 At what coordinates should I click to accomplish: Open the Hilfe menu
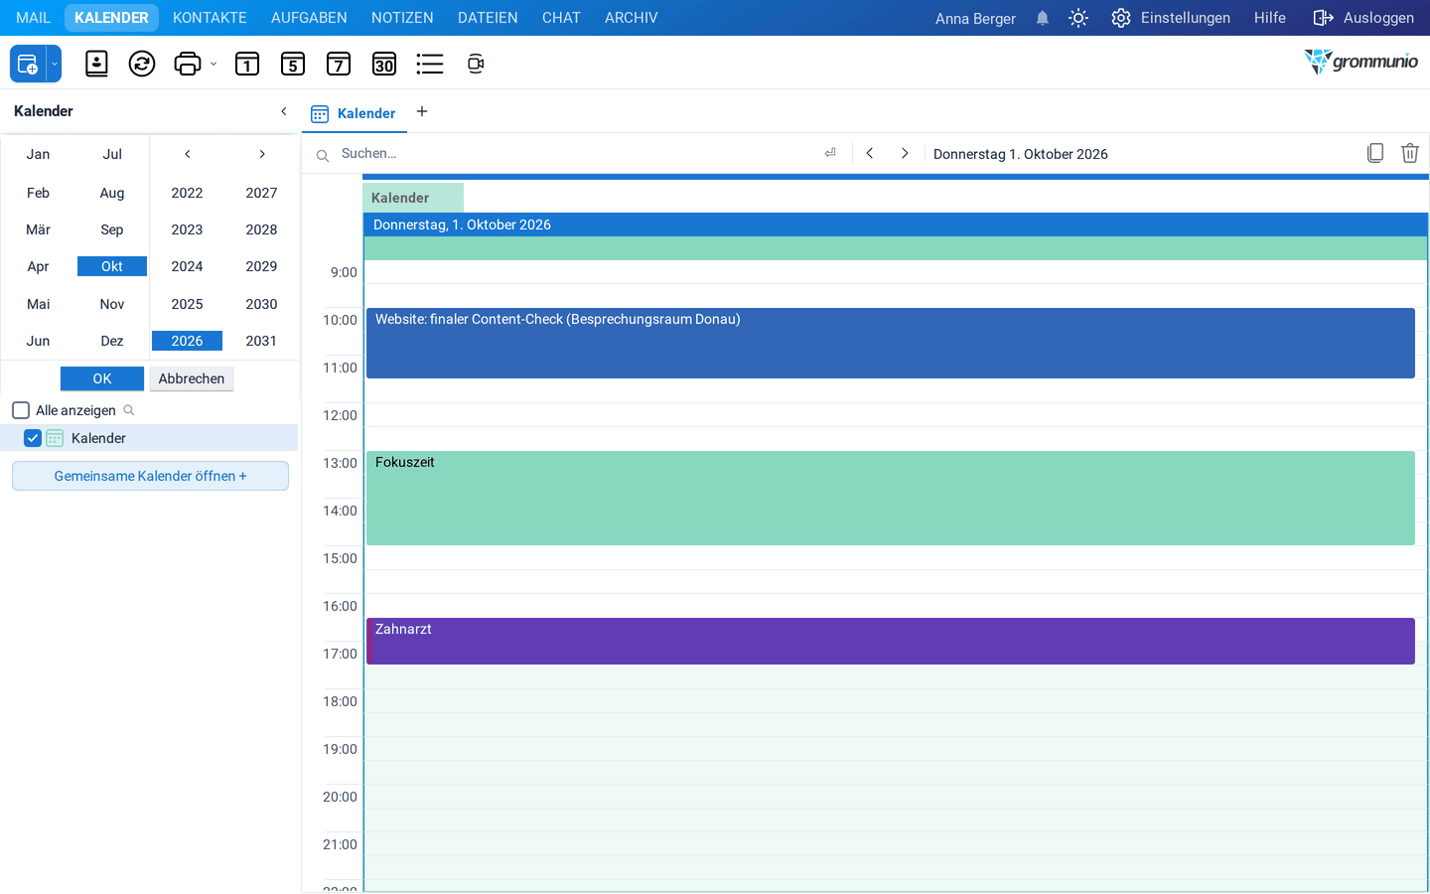click(x=1270, y=18)
